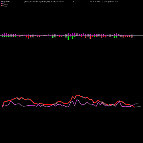Click the highest peak of the red price line
This screenshot has height=143, width=143.
[77, 95]
